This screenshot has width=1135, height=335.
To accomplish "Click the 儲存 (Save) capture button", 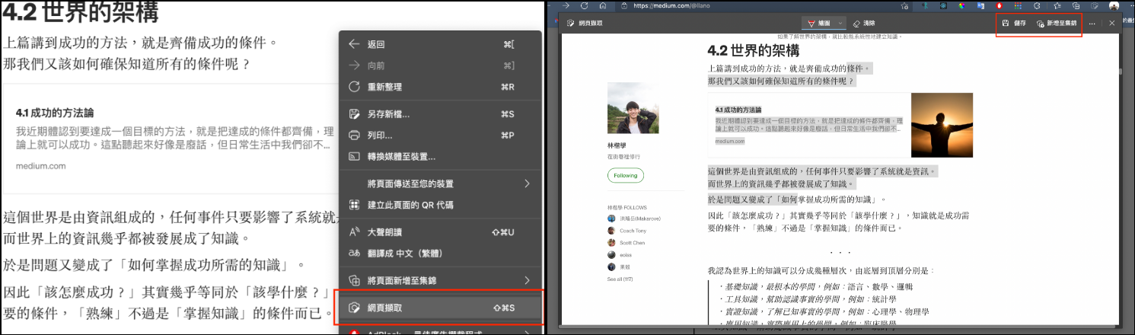I will pyautogui.click(x=1014, y=24).
